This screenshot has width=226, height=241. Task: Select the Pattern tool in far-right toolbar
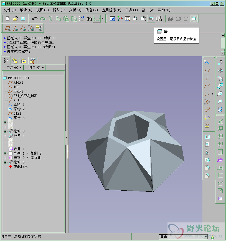(x=220, y=152)
